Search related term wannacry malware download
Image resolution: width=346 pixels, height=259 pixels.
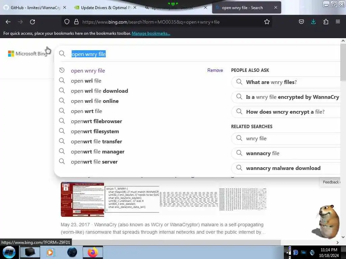pos(286,168)
